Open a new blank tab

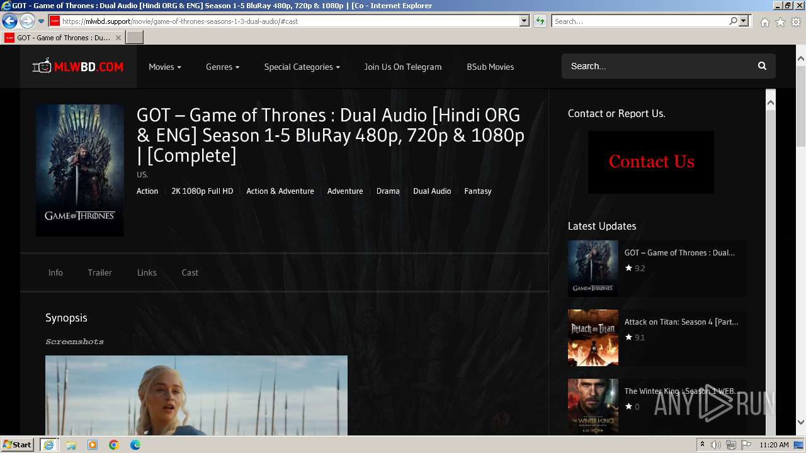(x=135, y=38)
